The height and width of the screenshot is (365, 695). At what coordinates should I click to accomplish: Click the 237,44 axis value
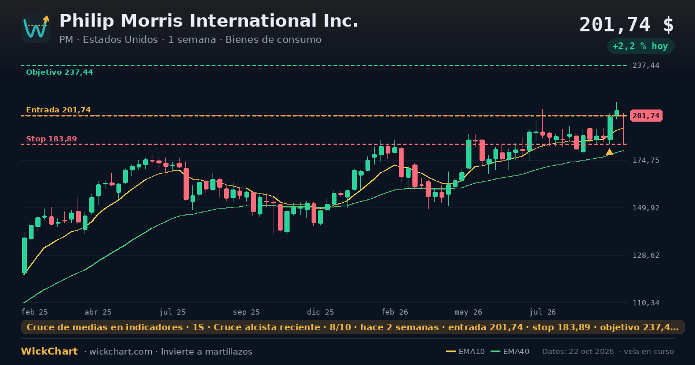646,65
